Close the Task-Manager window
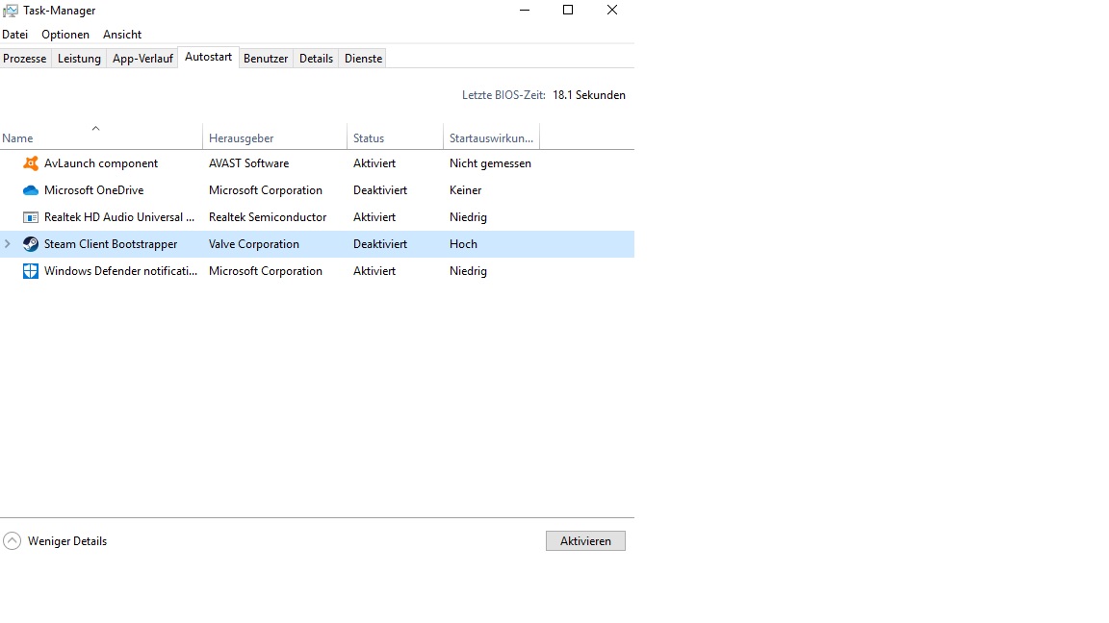Screen dimensions: 1109x623 [x=612, y=10]
